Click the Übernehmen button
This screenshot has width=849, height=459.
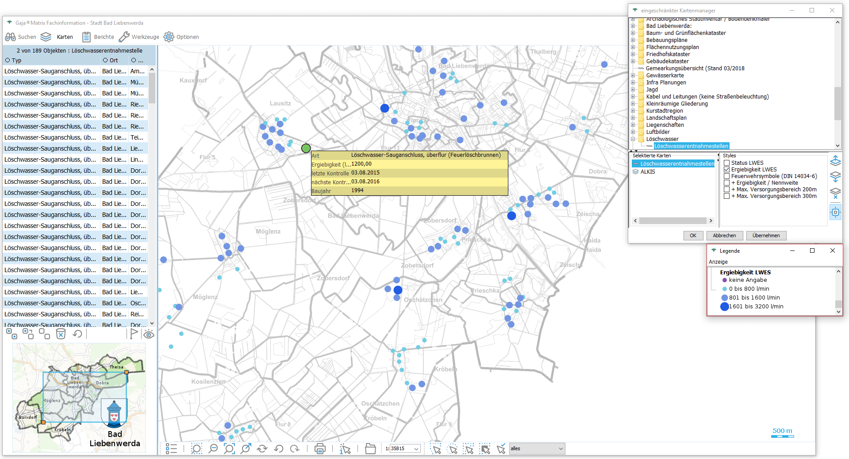point(766,235)
